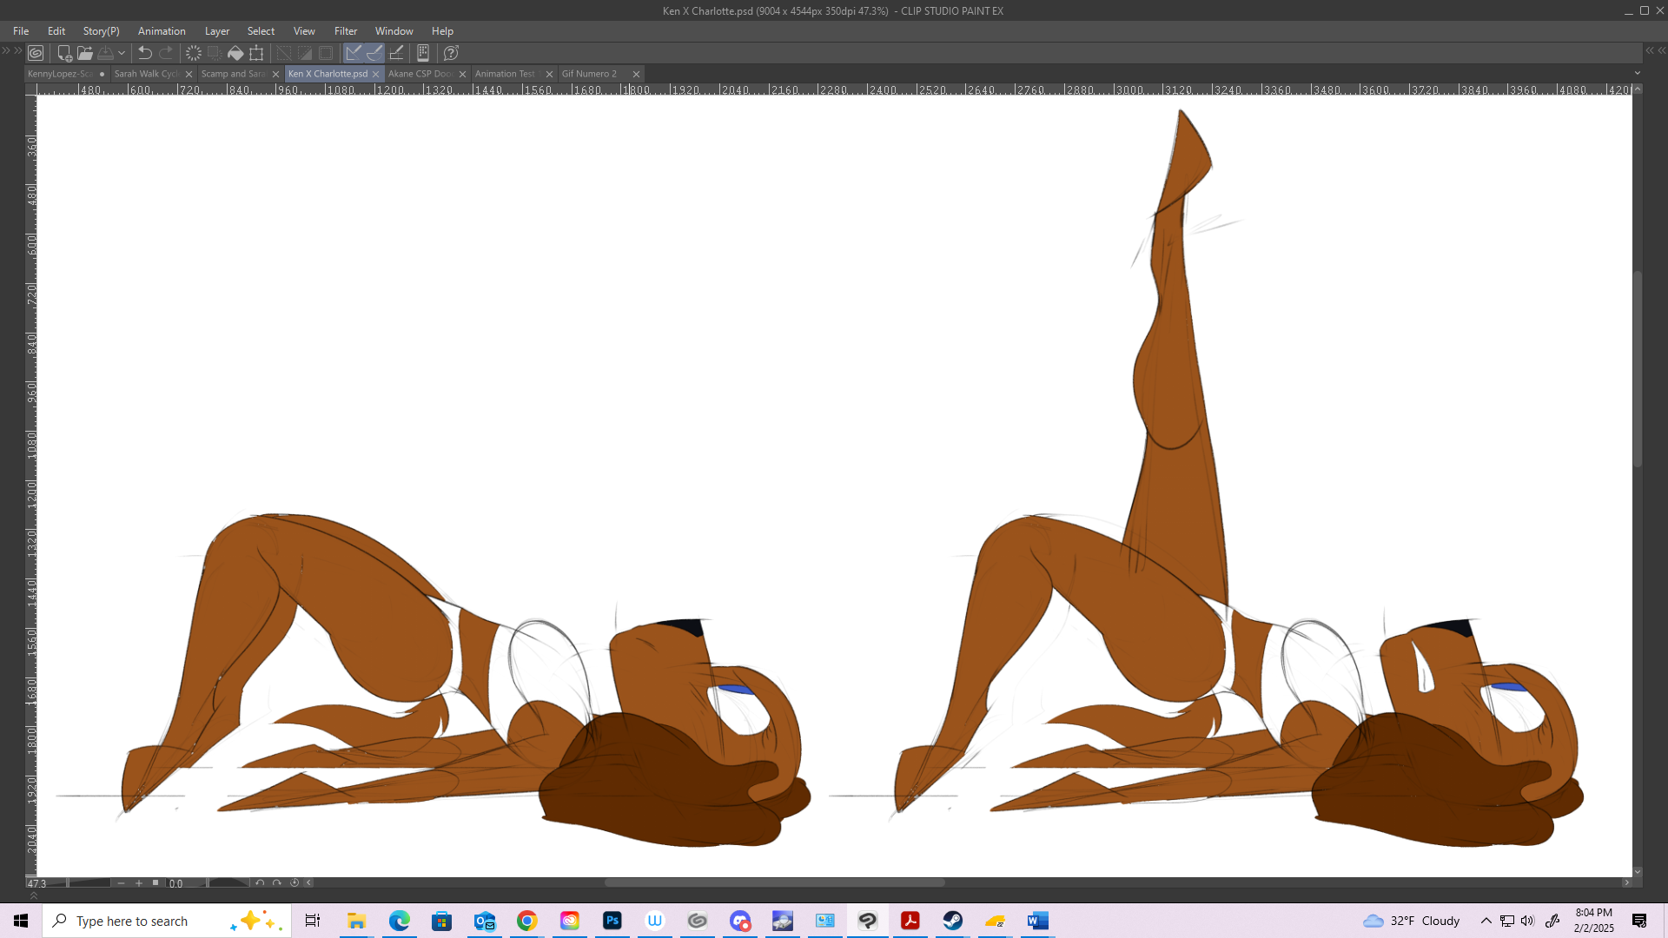Image resolution: width=1668 pixels, height=938 pixels.
Task: Expand the canvas tab list chevron
Action: click(x=1638, y=74)
